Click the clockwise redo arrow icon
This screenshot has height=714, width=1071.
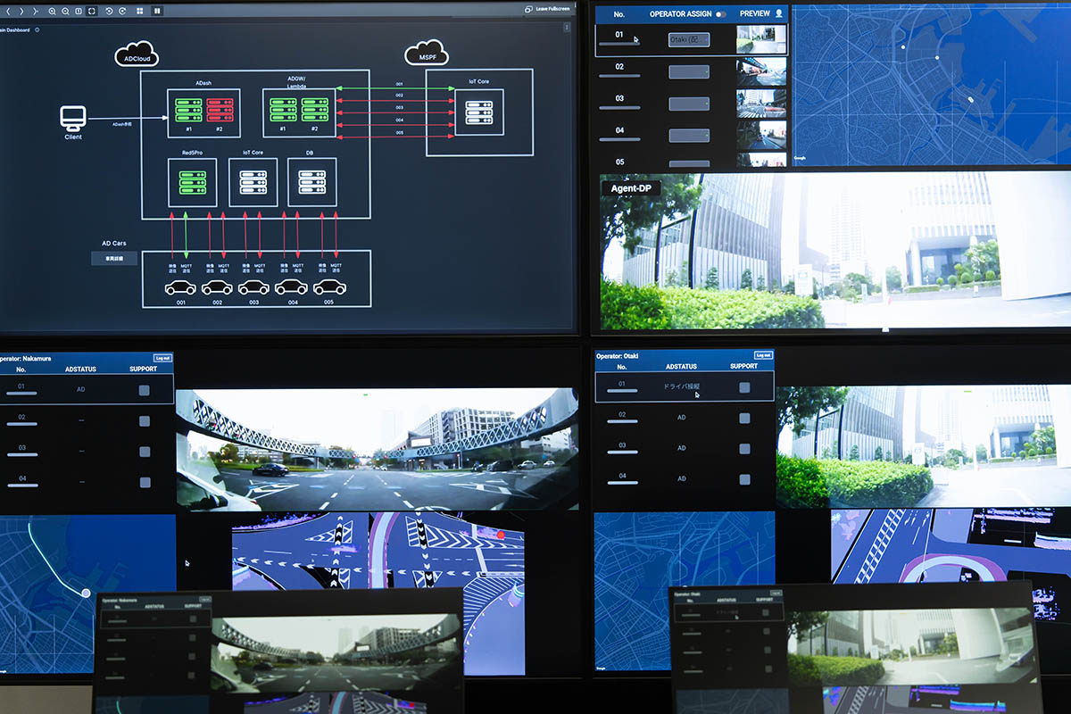[x=121, y=11]
